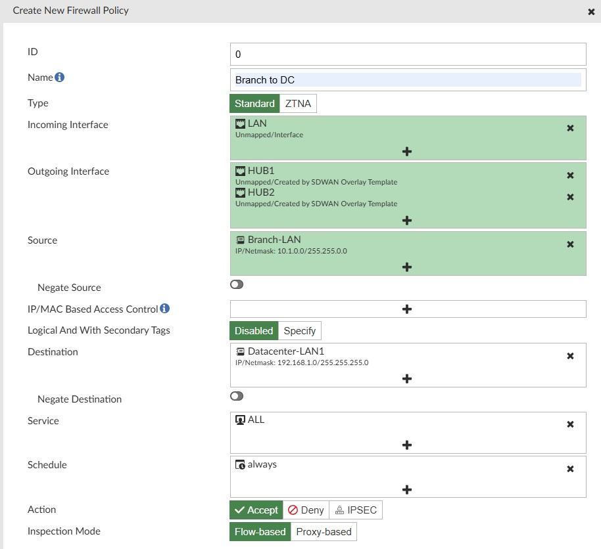Remove the always schedule entry

tap(570, 469)
